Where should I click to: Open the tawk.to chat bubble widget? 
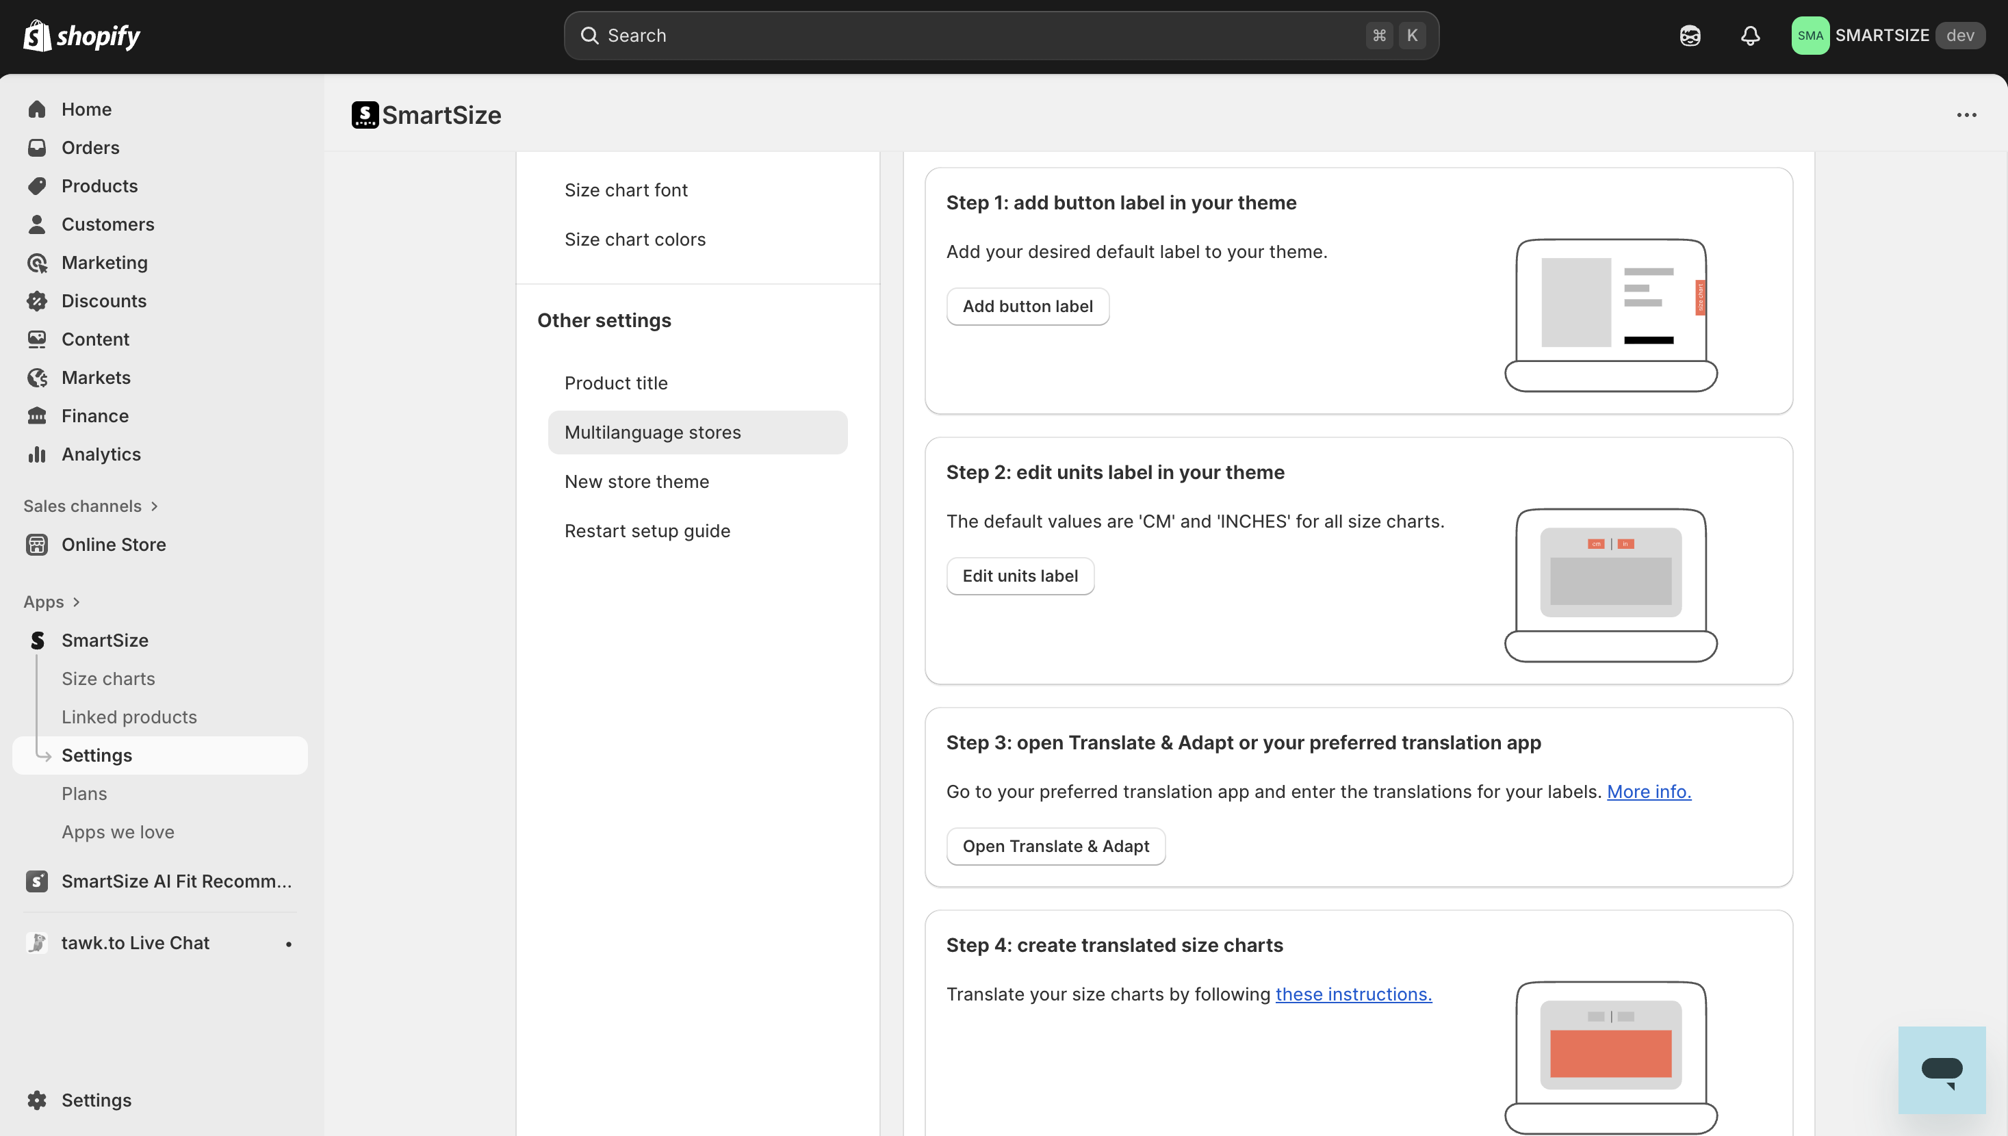[x=1941, y=1070]
